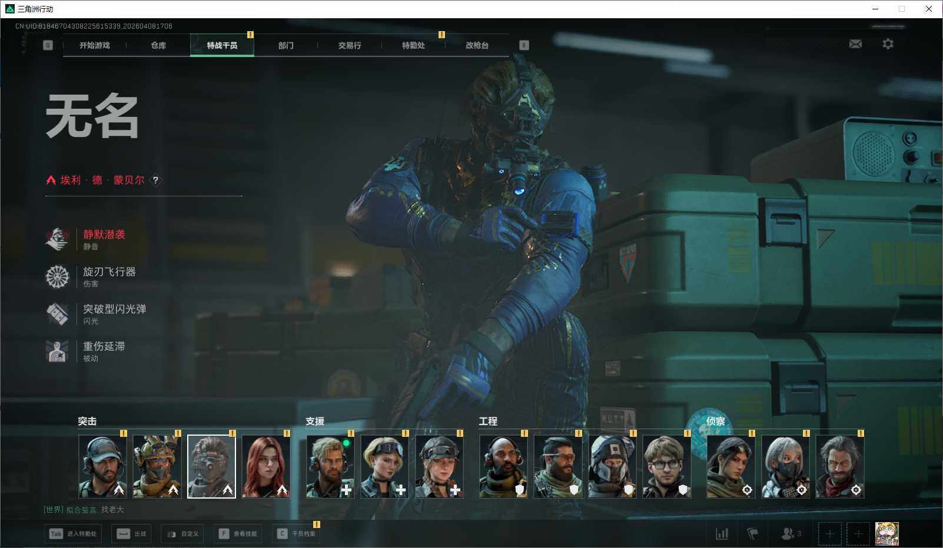
Task: Open the 自定义 customization button
Action: 182,534
